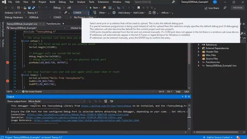
Task: Open the Arduino 1.6/1.8 IDE dropdown
Action: (15, 13)
